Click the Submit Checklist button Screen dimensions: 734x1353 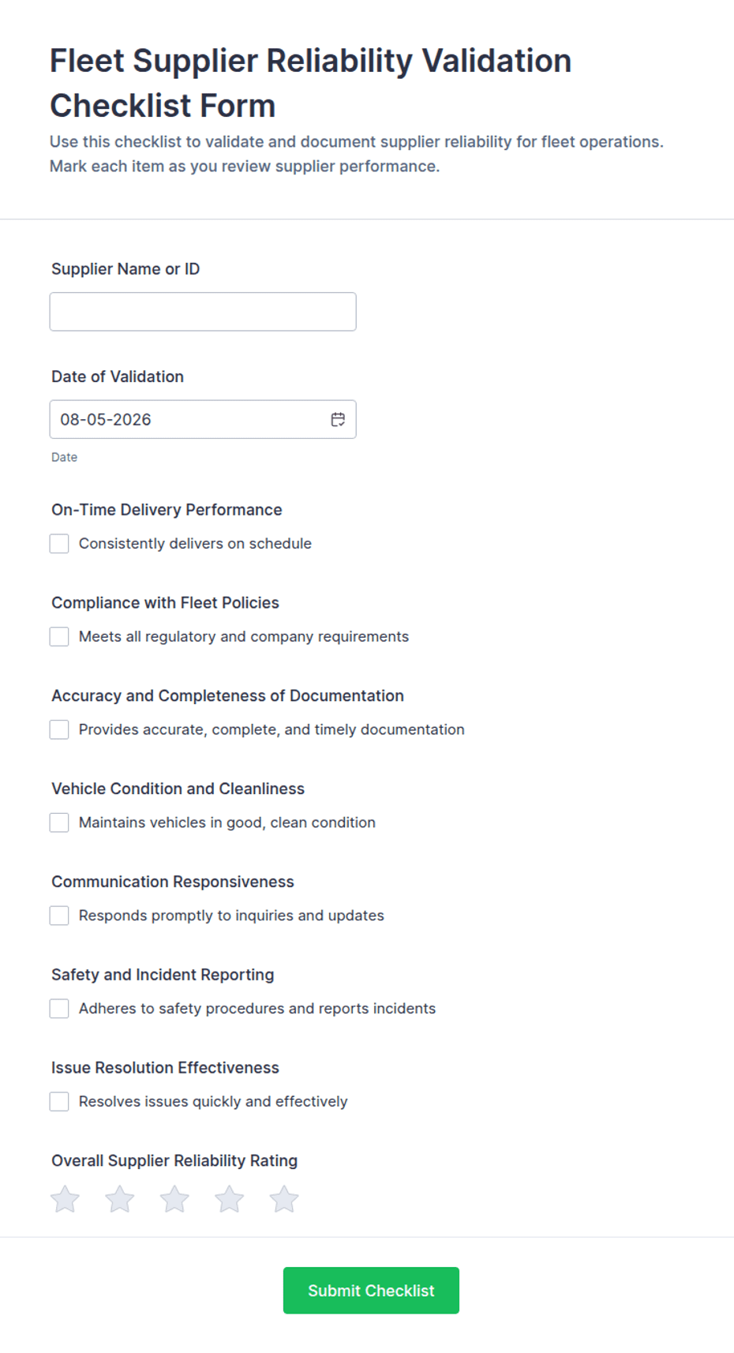coord(371,1291)
